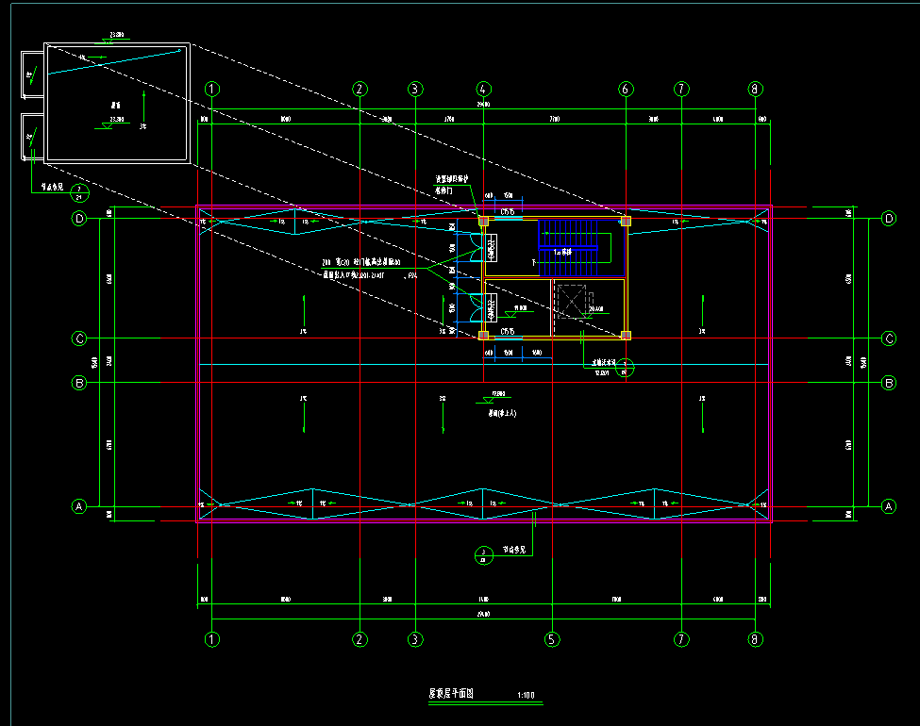Select top axis bubble numbered 8
920x726 pixels.
755,89
